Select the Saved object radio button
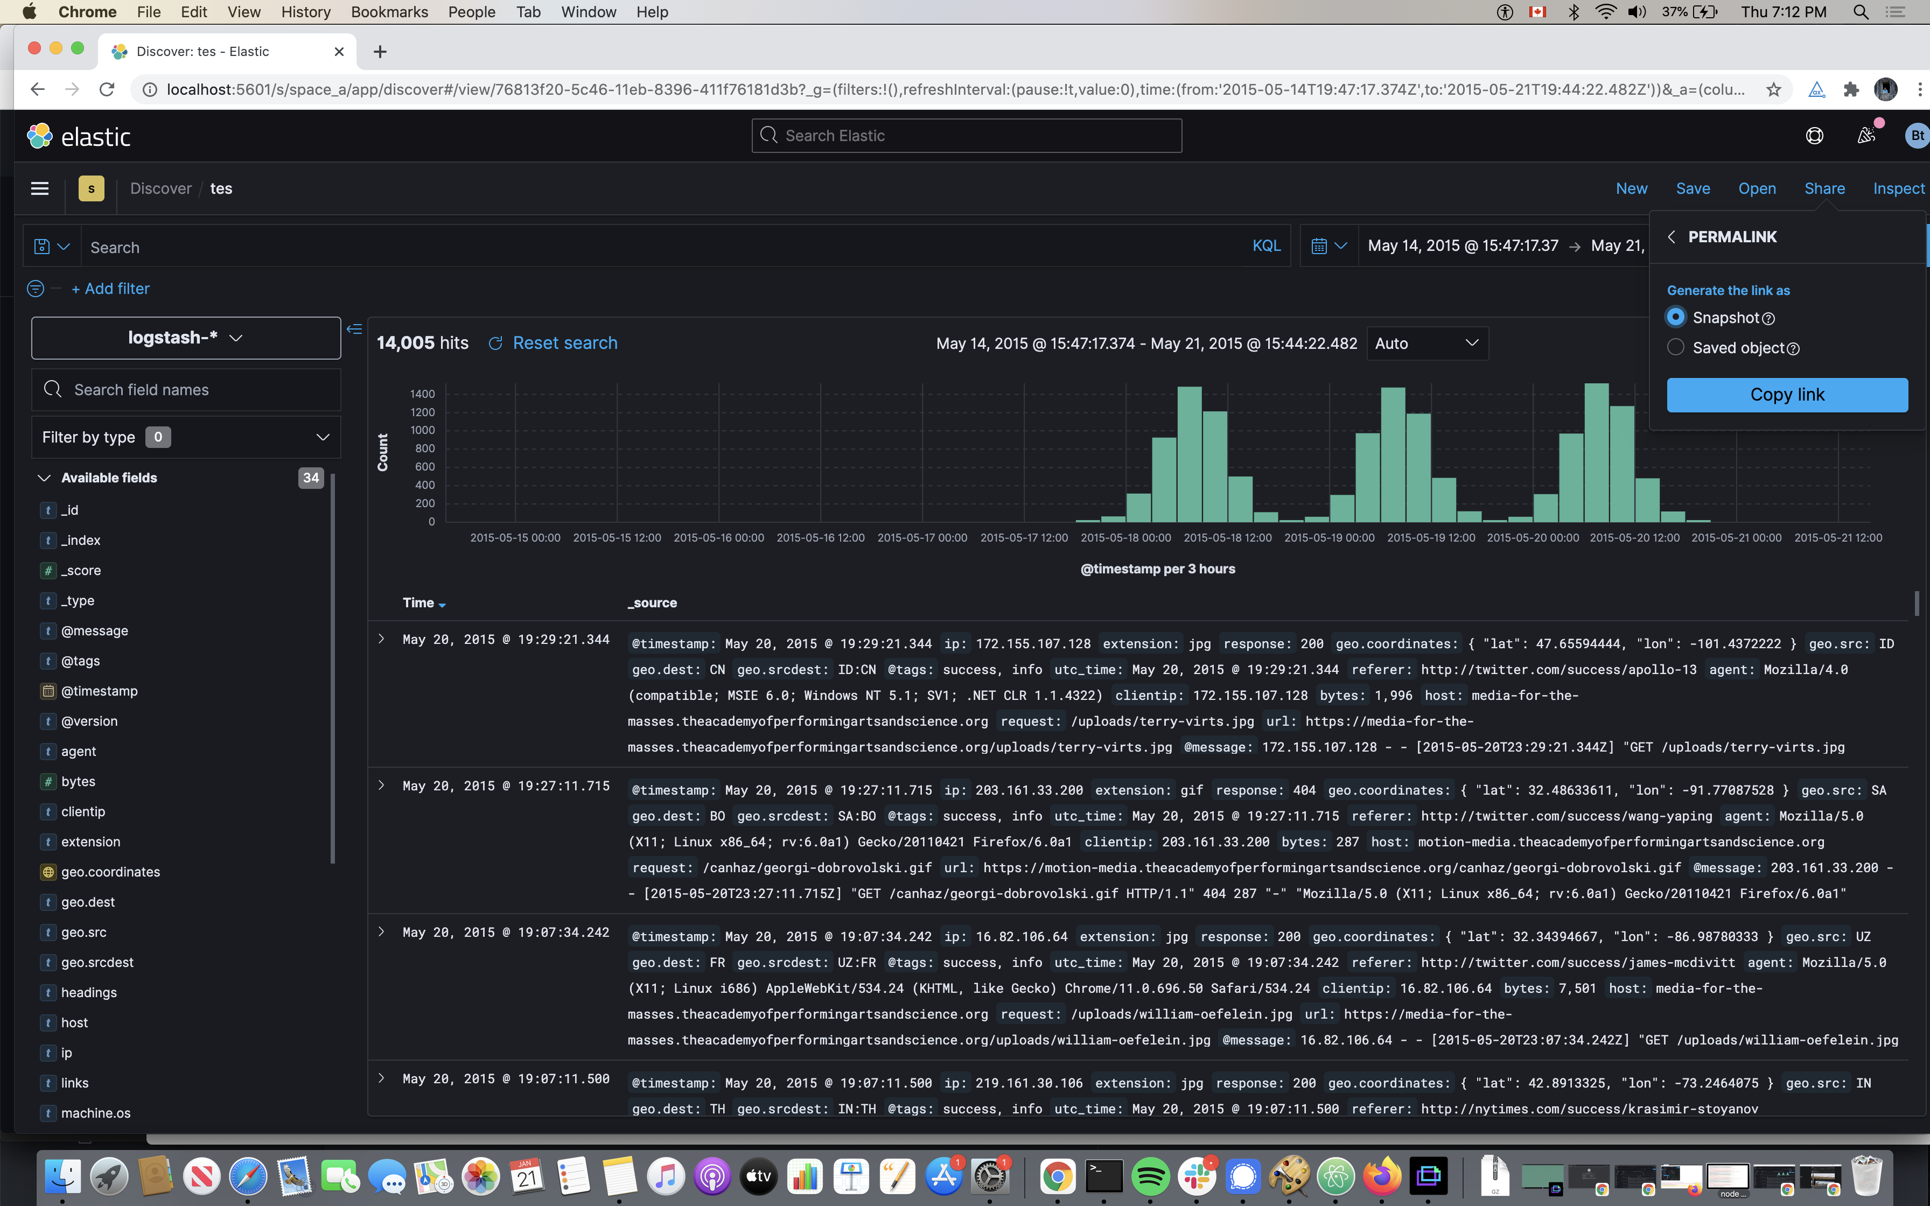 click(1676, 347)
